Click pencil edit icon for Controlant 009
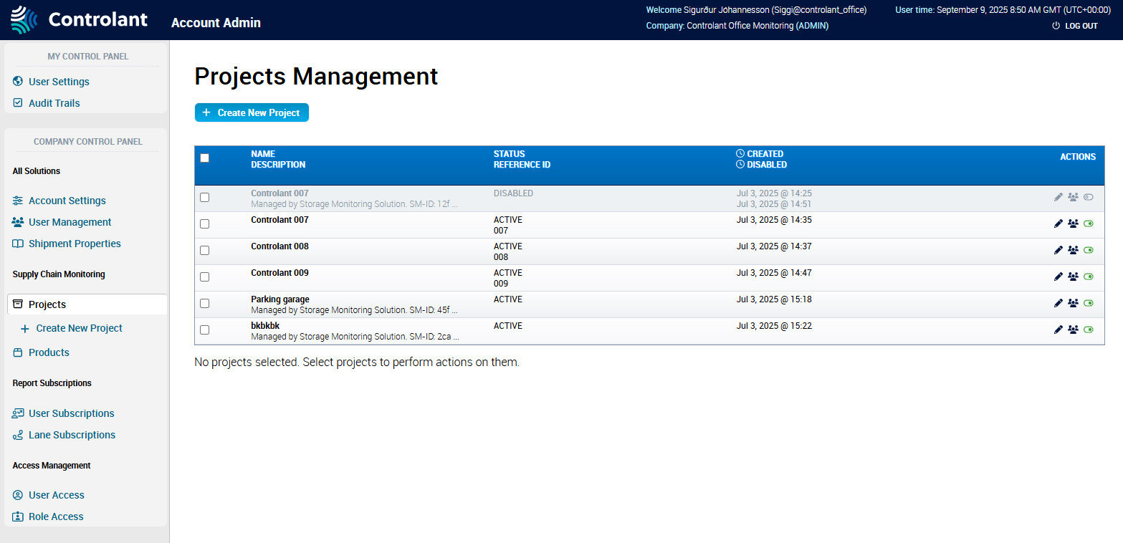1123x543 pixels. pyautogui.click(x=1059, y=277)
